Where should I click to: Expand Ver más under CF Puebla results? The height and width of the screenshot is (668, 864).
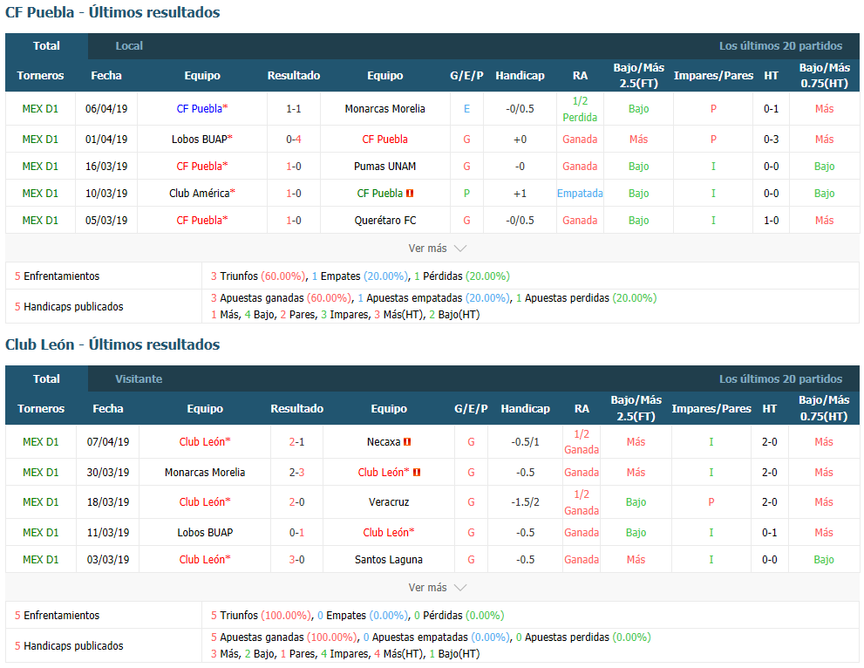click(x=437, y=249)
